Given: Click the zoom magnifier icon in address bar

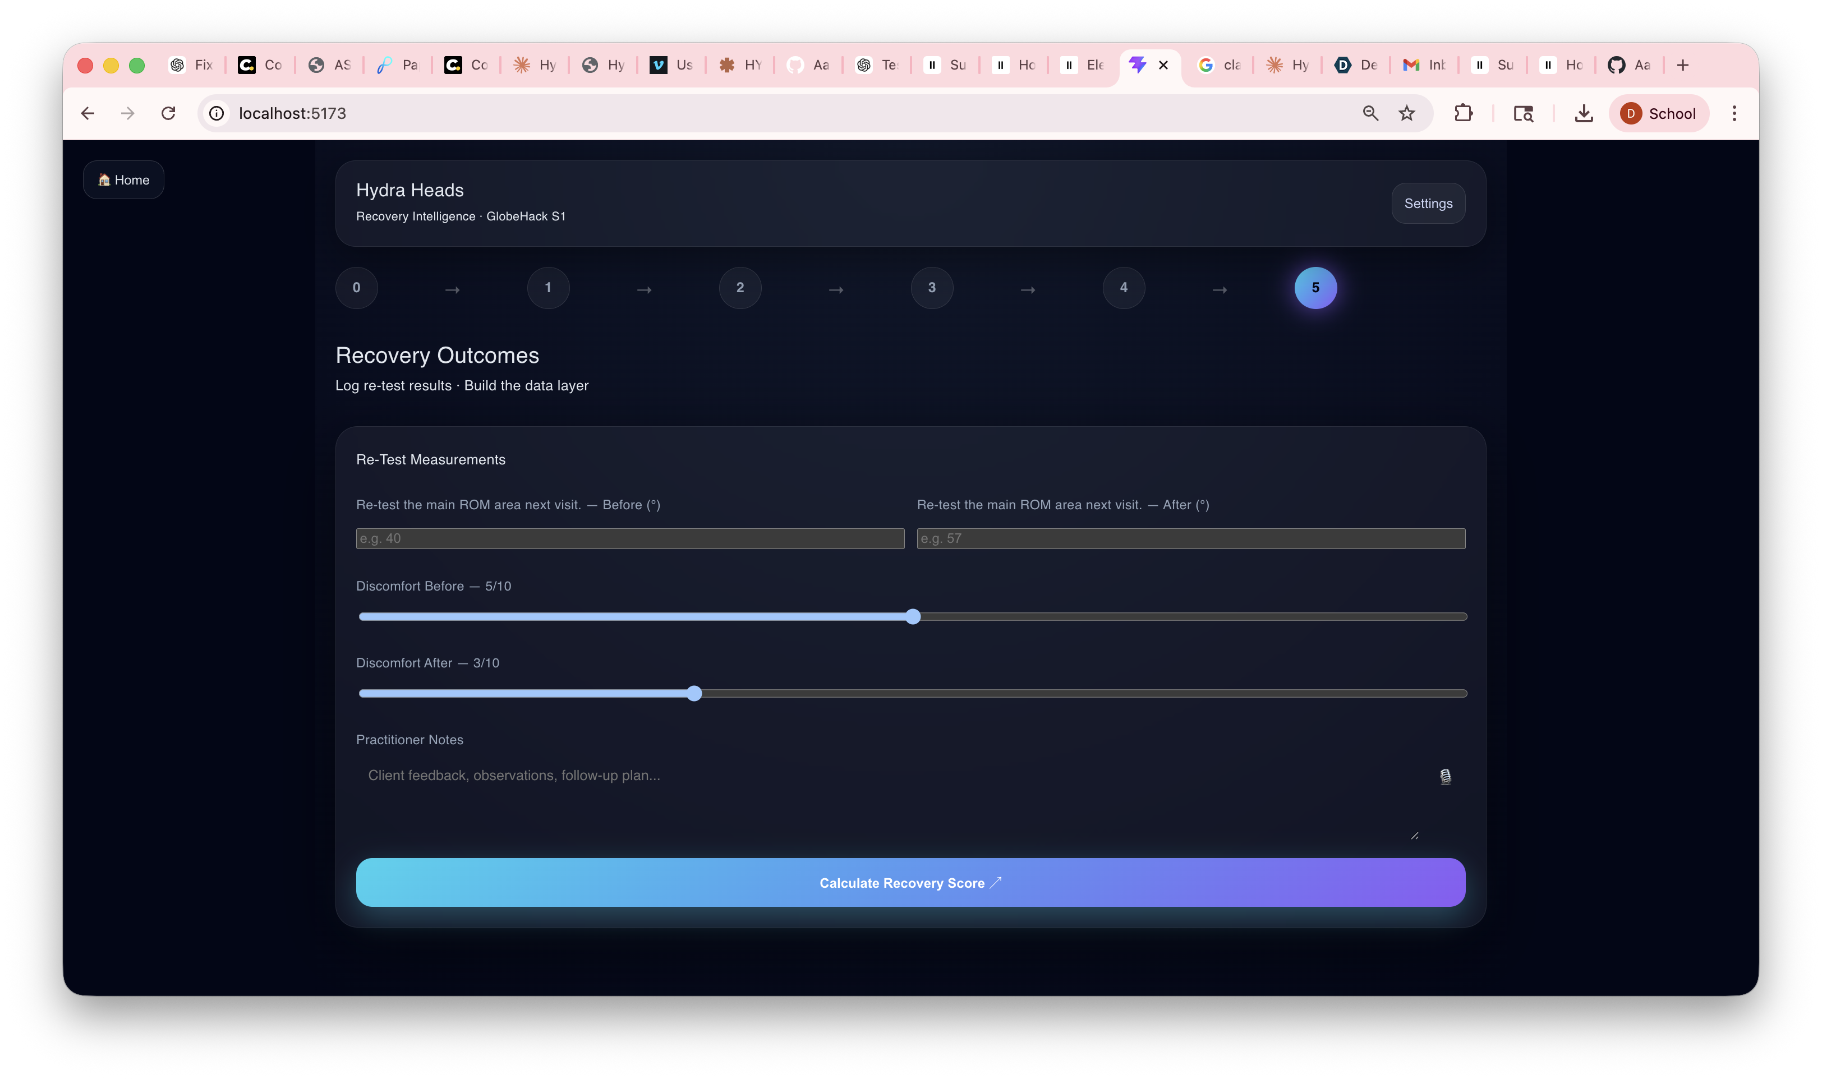Looking at the screenshot, I should coord(1370,113).
